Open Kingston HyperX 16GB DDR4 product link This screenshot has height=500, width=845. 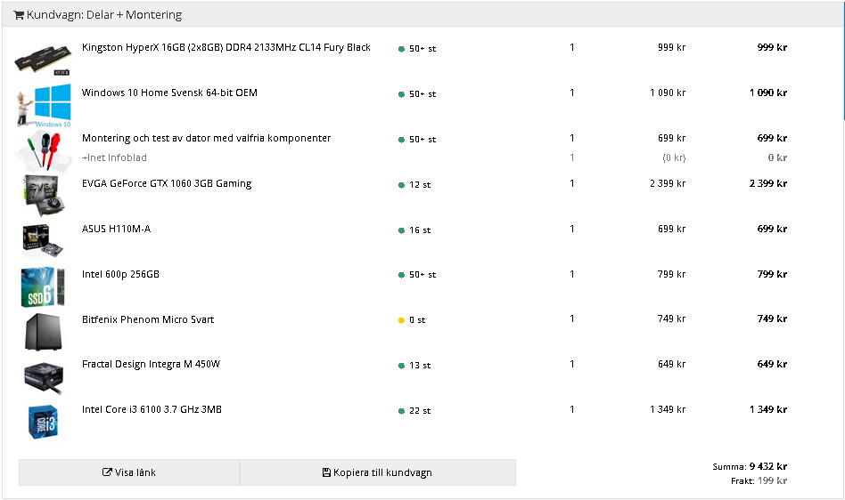(x=226, y=47)
